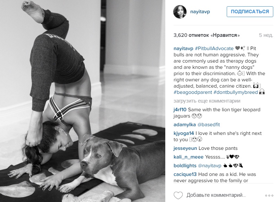
Task: Focus the Добавьте комментарий input field
Action: [x=216, y=195]
